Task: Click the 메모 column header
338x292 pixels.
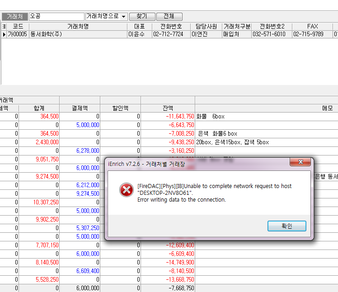Action: click(x=327, y=108)
